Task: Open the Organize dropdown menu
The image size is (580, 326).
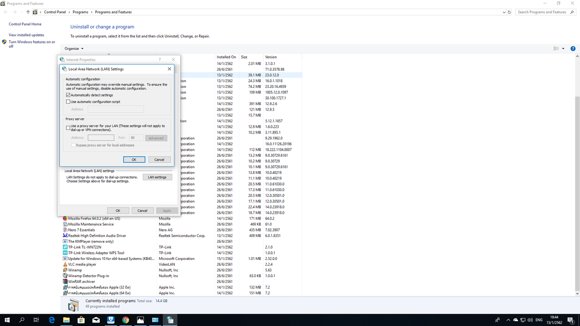Action: (x=74, y=48)
